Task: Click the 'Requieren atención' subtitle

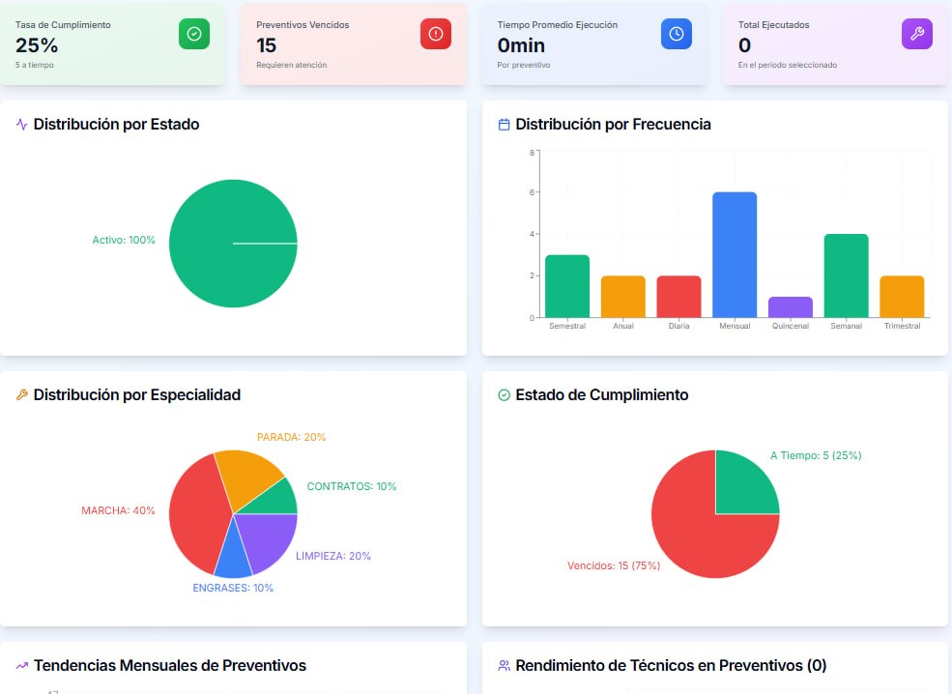Action: 292,65
